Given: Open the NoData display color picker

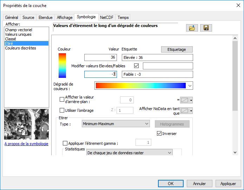Looking at the screenshot, I should pos(186,111).
